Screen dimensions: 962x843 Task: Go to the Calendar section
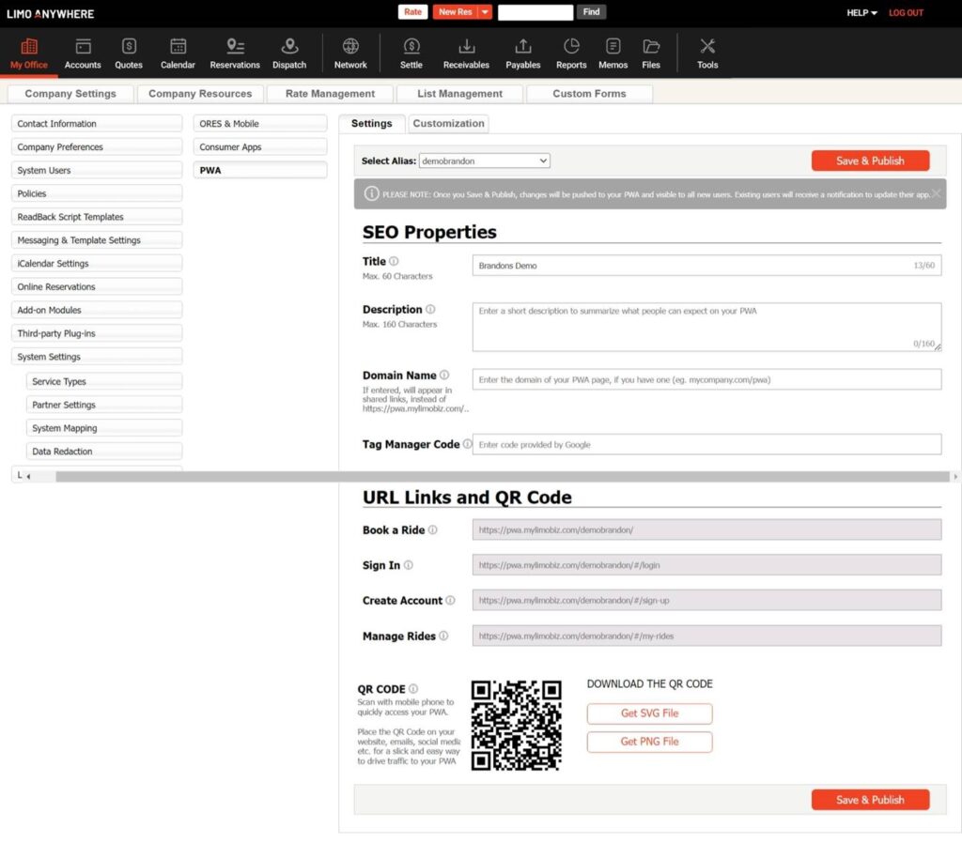(x=178, y=54)
